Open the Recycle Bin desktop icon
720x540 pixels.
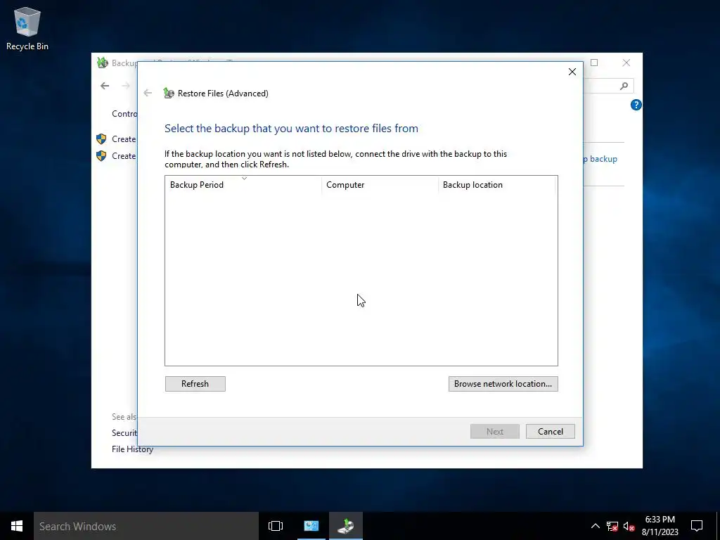tap(27, 28)
